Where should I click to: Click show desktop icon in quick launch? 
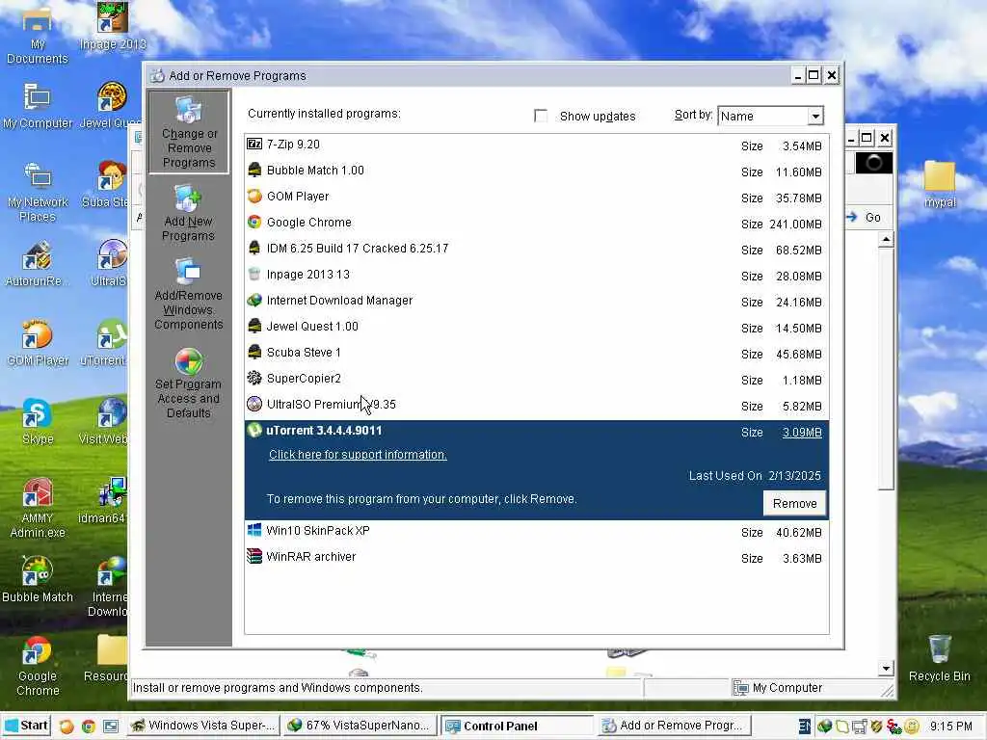tap(110, 727)
